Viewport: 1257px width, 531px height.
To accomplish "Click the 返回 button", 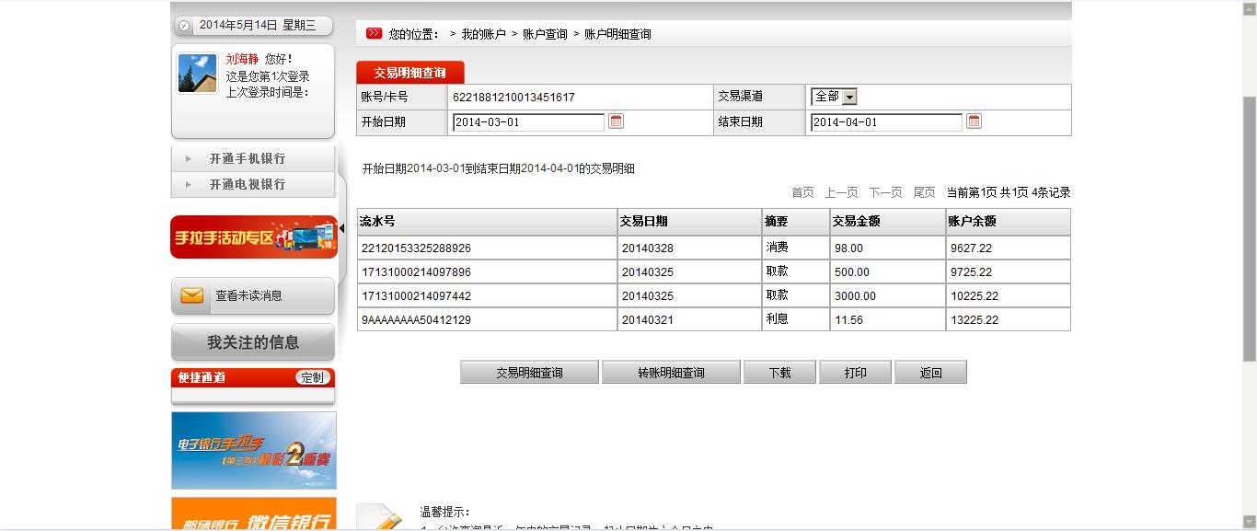I will pos(930,373).
